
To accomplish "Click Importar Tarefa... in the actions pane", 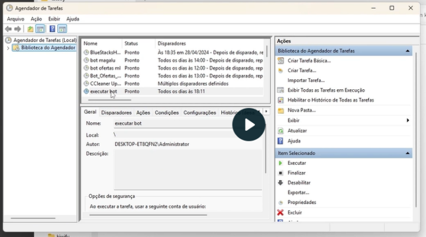I will pos(306,80).
